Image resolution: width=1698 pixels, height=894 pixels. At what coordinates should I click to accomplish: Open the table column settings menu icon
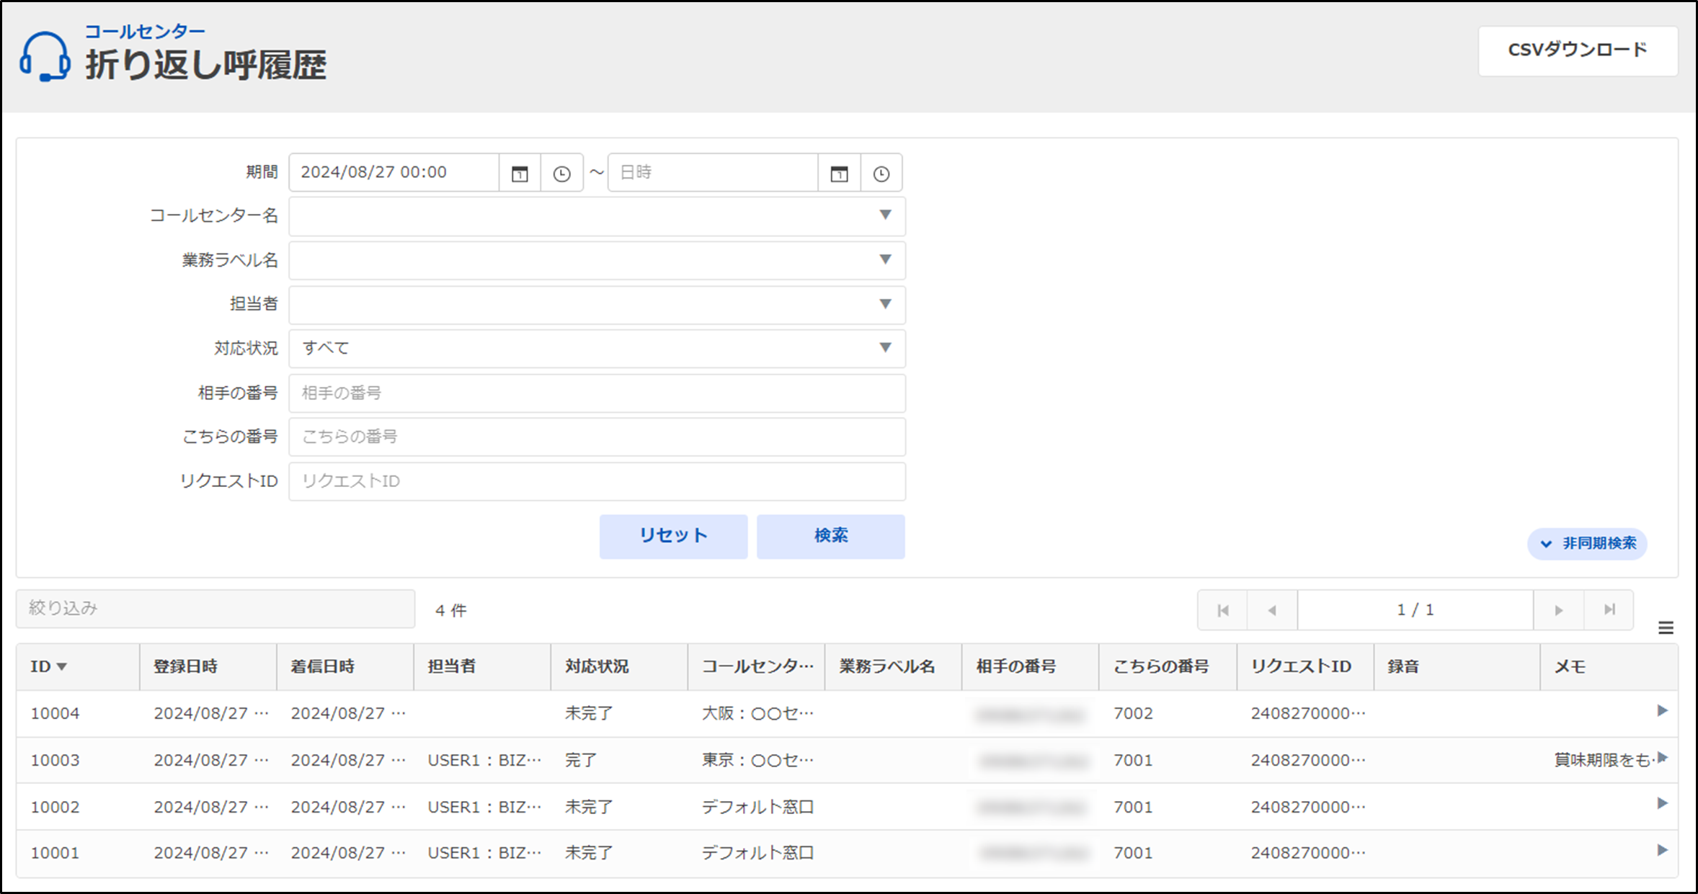pyautogui.click(x=1666, y=628)
